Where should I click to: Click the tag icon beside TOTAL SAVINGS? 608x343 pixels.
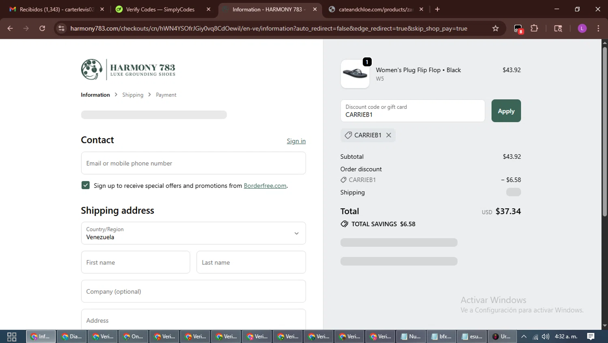coord(345,224)
